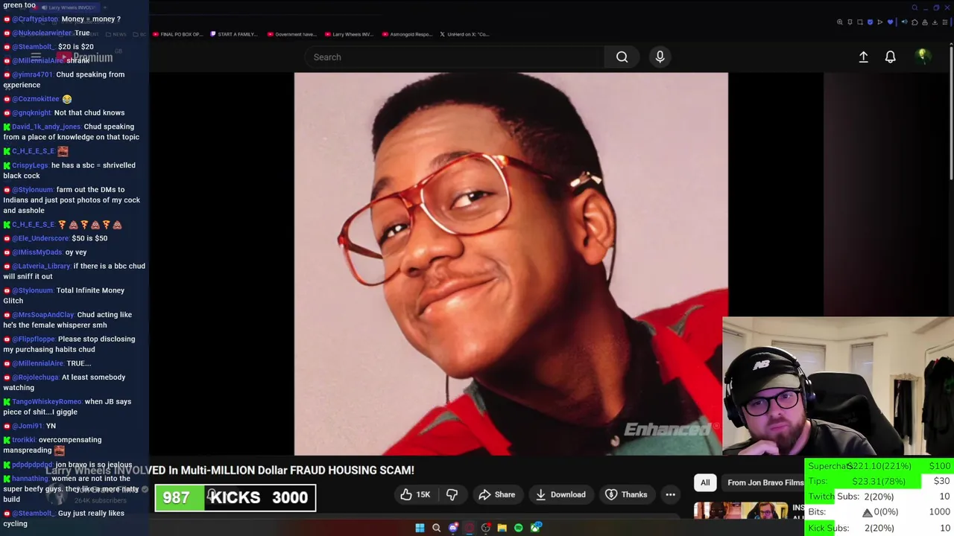Switch to the FINAL PO BOX OP... tab
The height and width of the screenshot is (536, 954).
pos(177,34)
